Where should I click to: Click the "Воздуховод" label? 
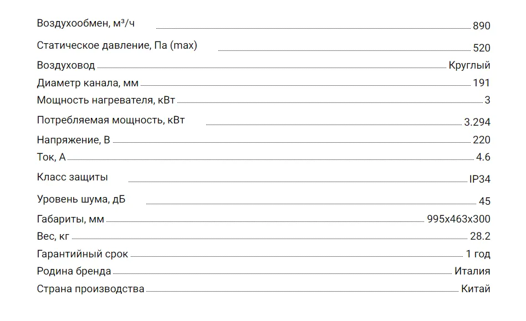tap(66, 65)
